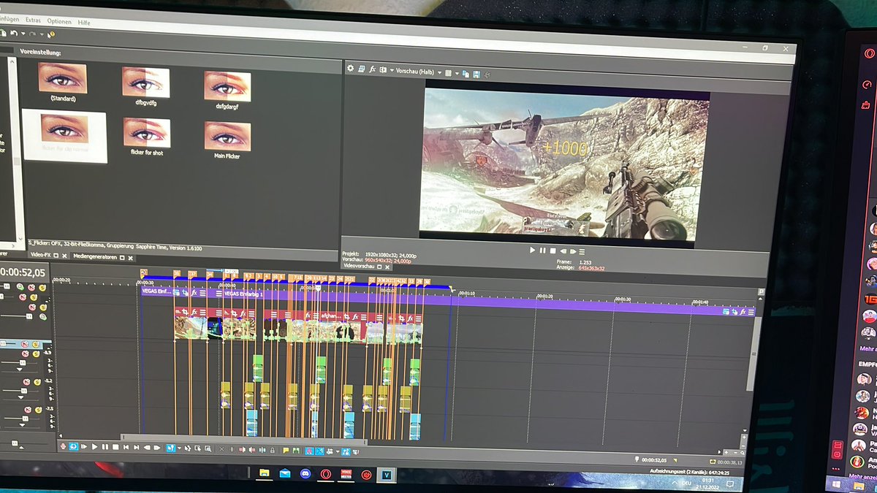Toggle auto ripple in timeline toolbar
877x493 pixels.
(329, 451)
